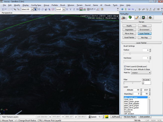Select the arrow Select tool
Image resolution: width=163 pixels, height=122 pixels.
[35, 9]
